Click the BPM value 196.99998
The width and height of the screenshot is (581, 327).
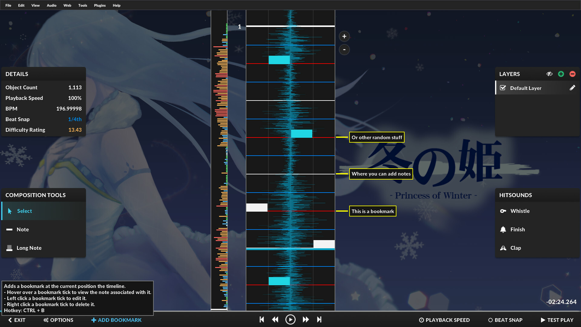tap(69, 109)
